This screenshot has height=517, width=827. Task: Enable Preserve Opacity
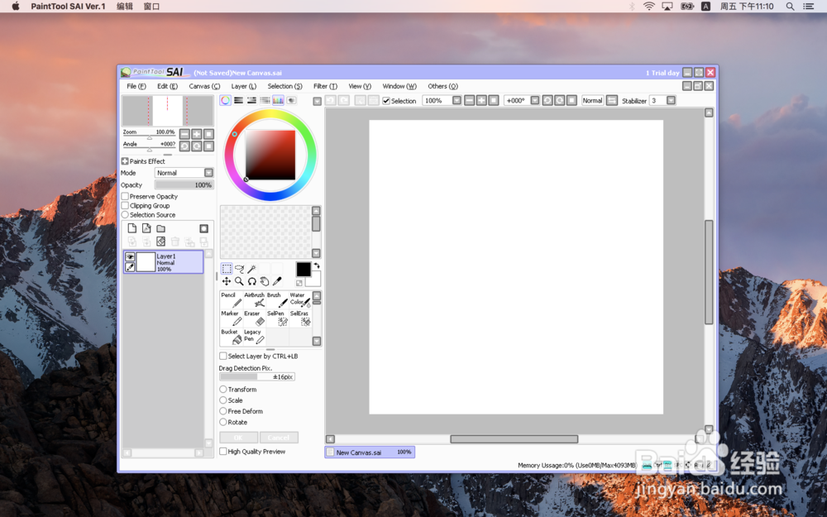click(125, 196)
